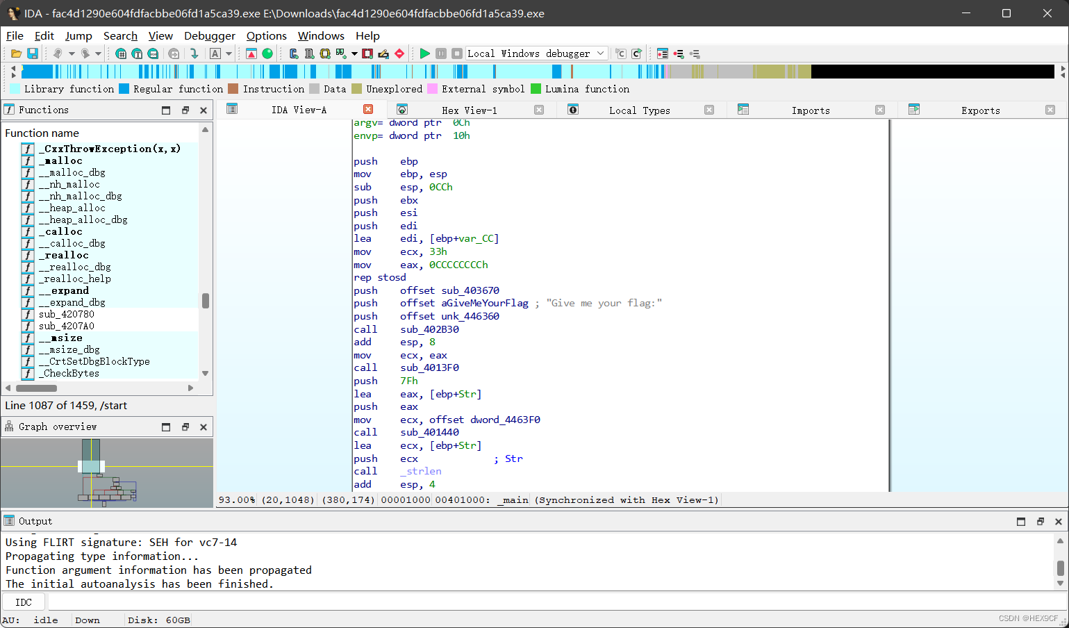
Task: Start the process with the green Run icon
Action: pos(425,53)
